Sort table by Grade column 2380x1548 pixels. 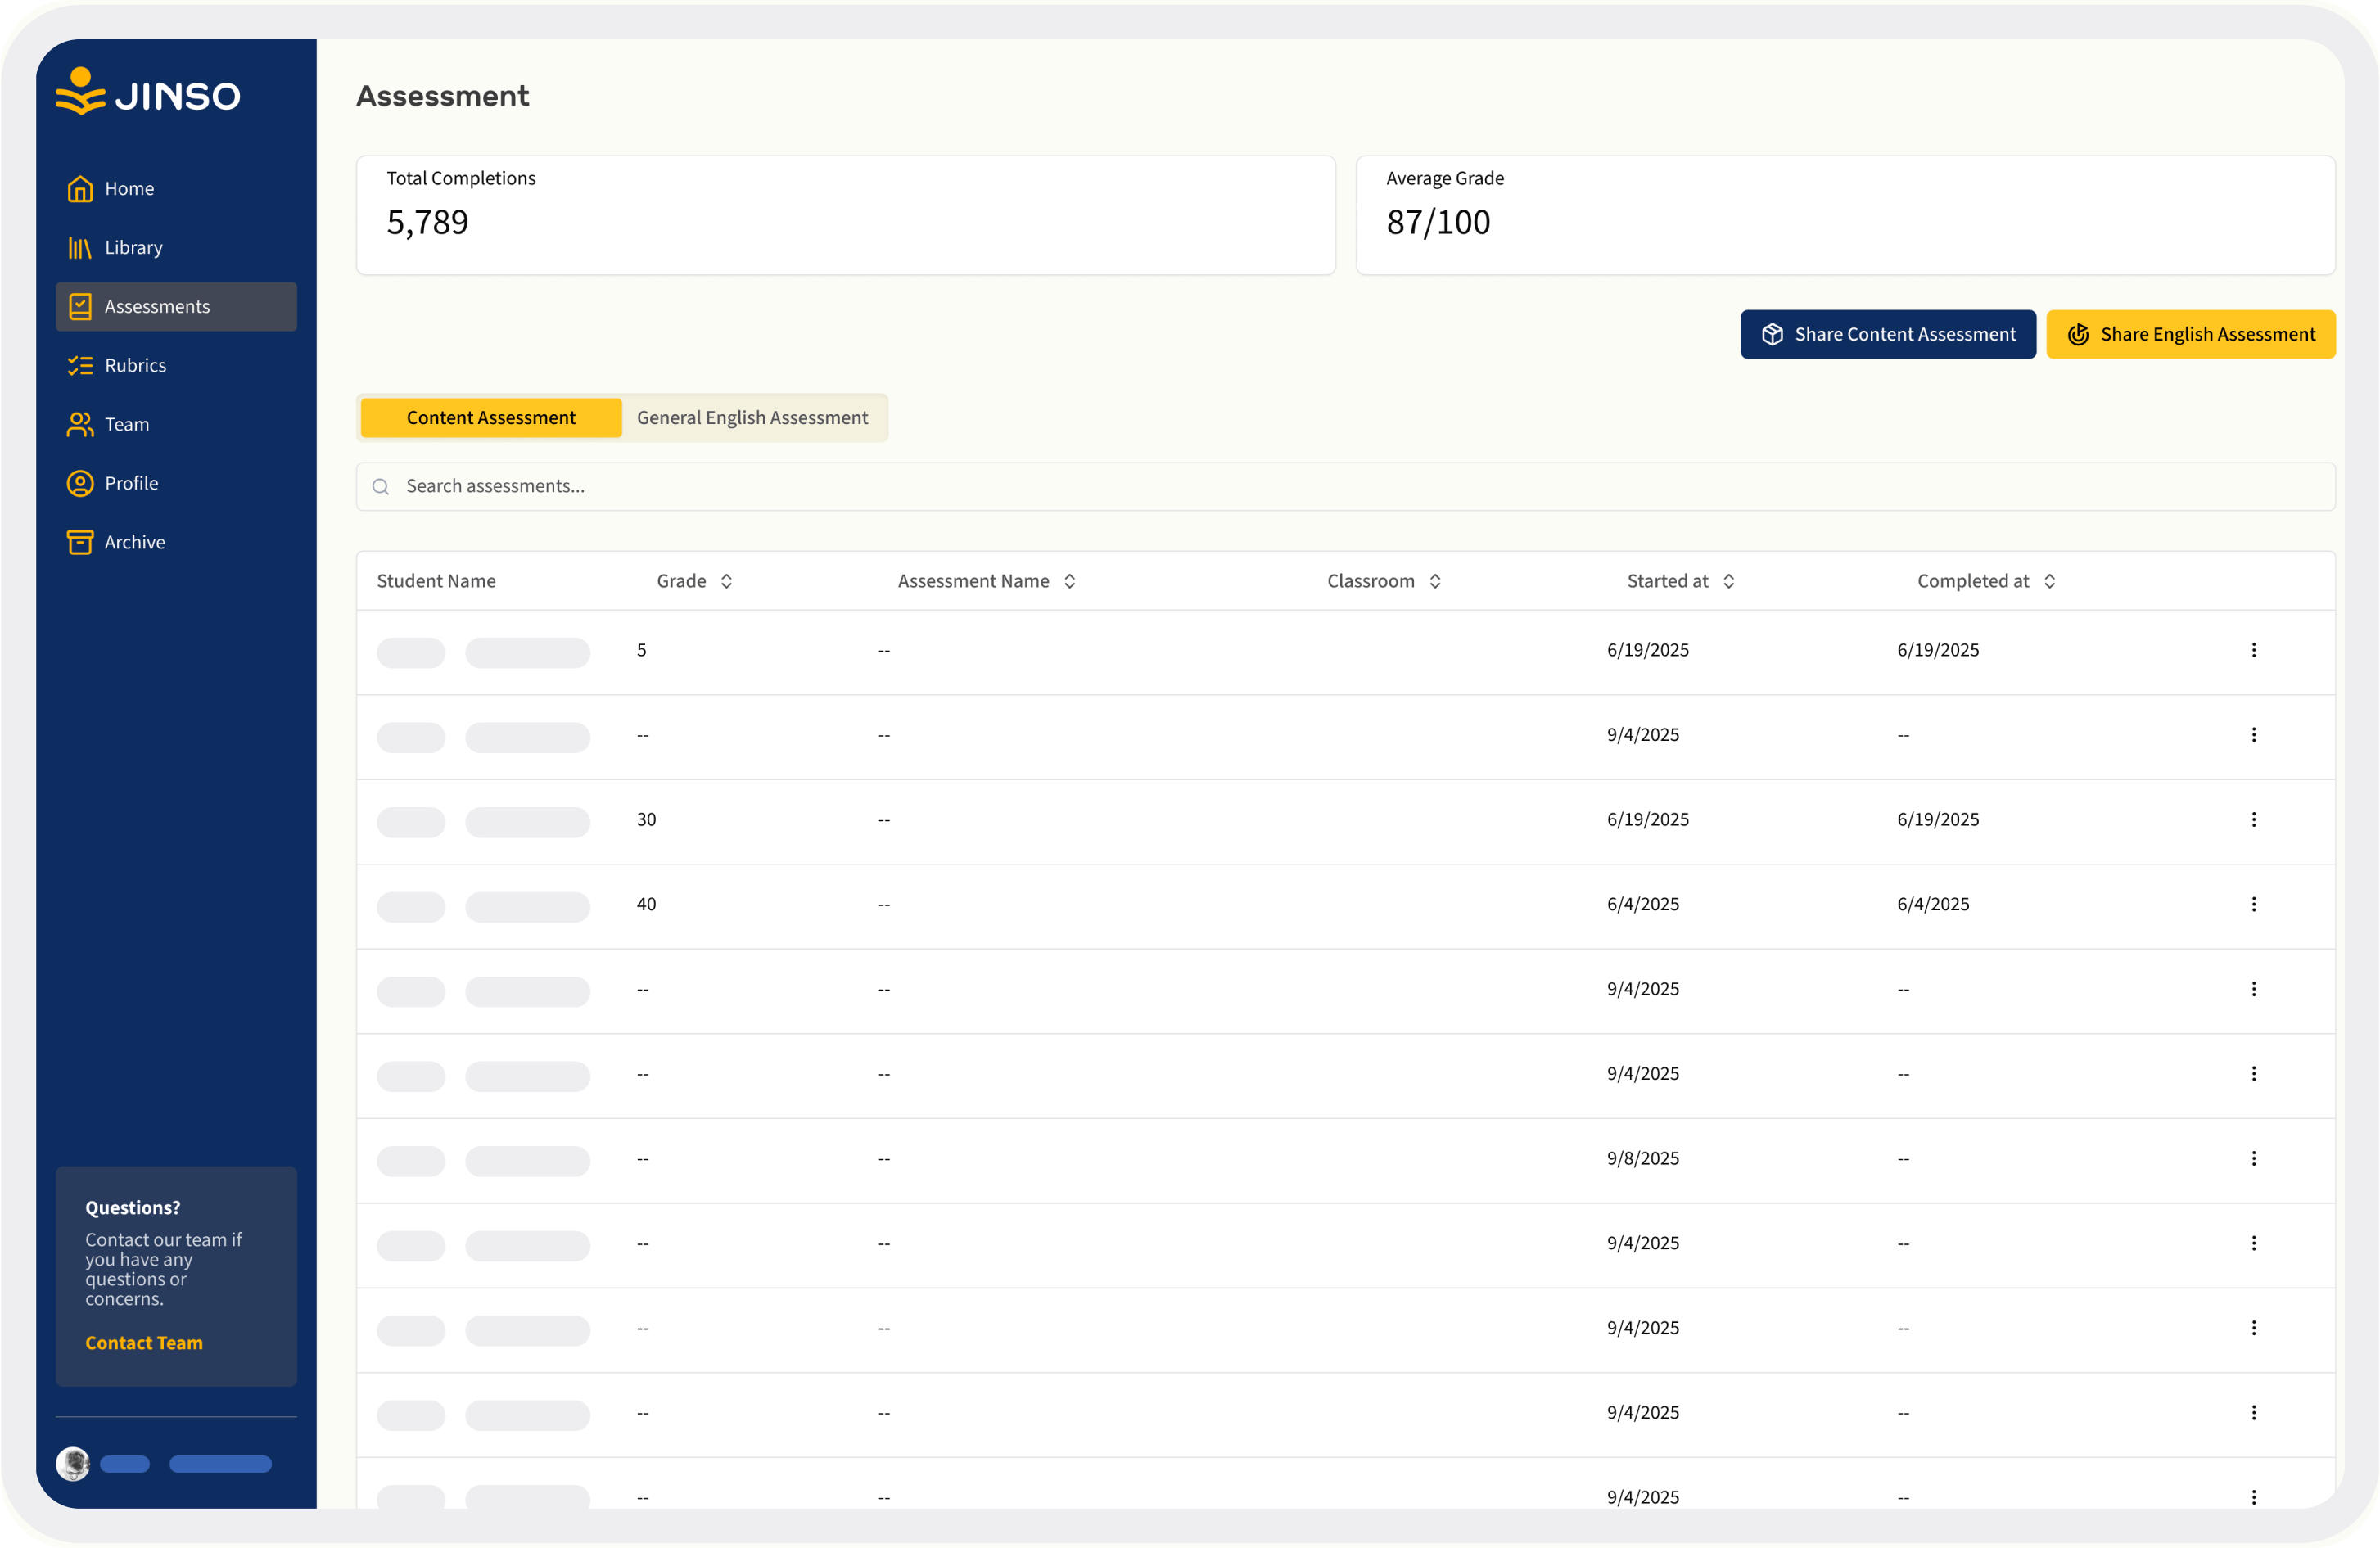point(726,581)
